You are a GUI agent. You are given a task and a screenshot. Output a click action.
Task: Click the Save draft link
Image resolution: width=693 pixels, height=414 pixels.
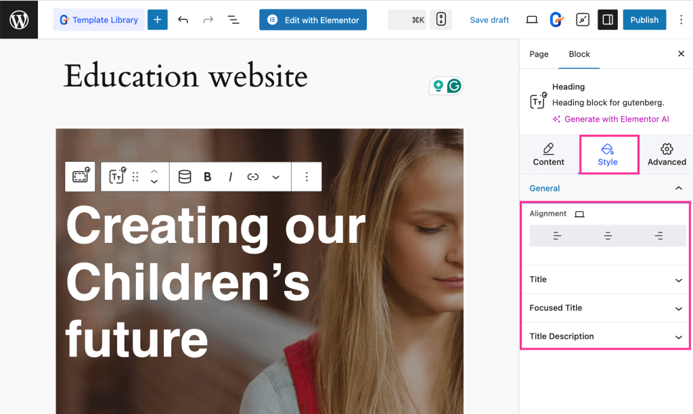pyautogui.click(x=489, y=20)
